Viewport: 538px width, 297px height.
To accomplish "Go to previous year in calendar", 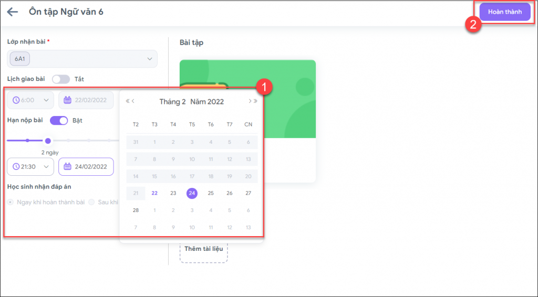I will pos(127,101).
